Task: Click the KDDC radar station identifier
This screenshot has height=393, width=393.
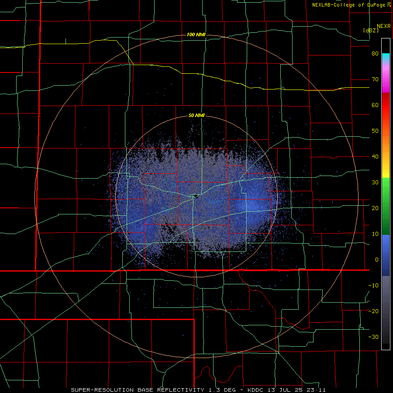Action: point(255,390)
